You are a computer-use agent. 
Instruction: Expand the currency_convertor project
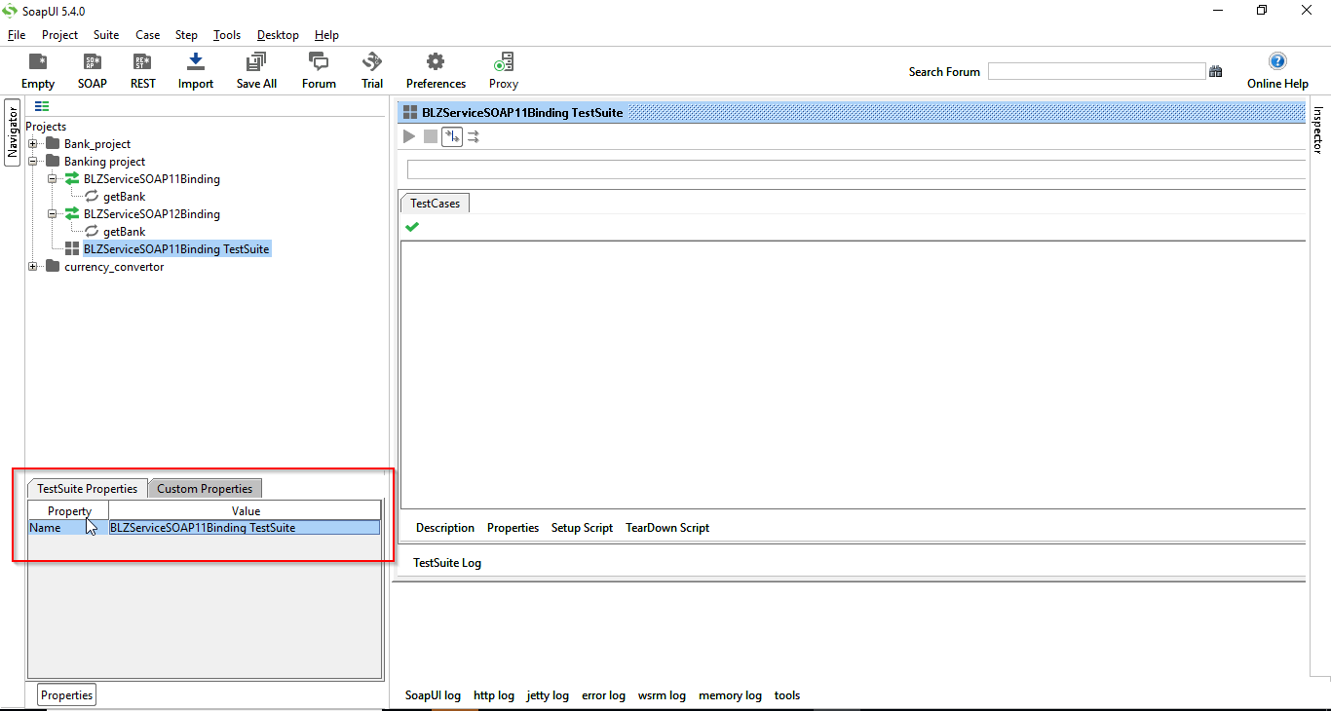32,266
